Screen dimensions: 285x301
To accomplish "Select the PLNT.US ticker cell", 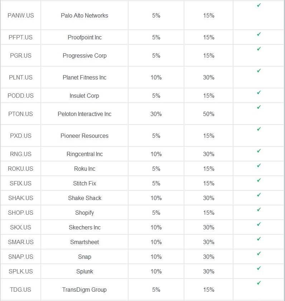I will tap(21, 77).
